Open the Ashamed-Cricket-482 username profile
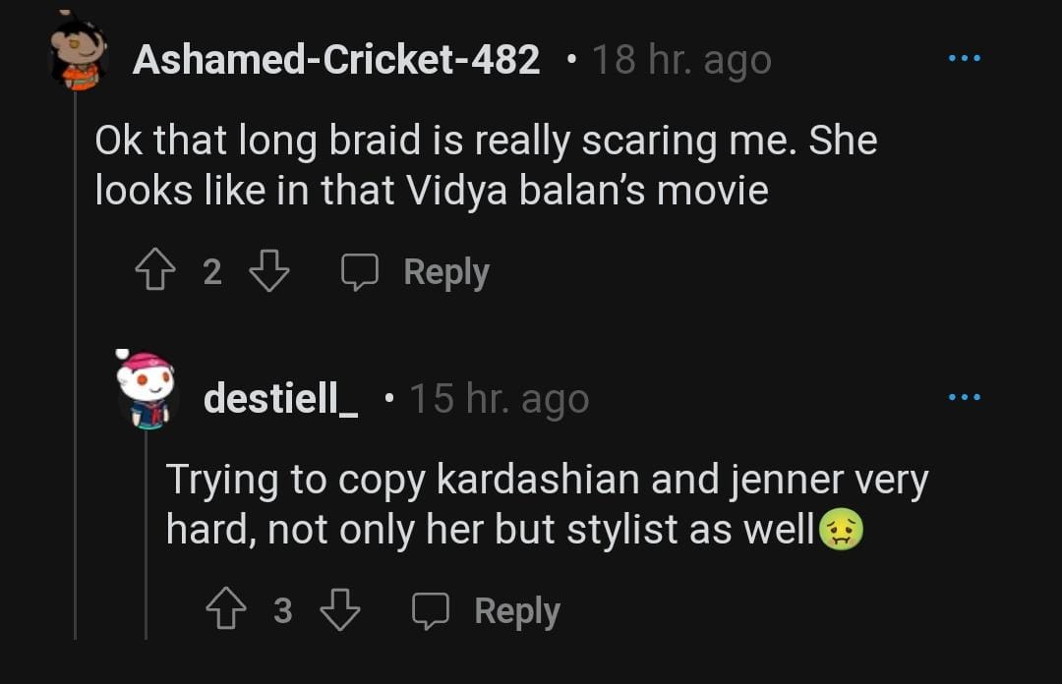Image resolution: width=1062 pixels, height=684 pixels. point(335,61)
